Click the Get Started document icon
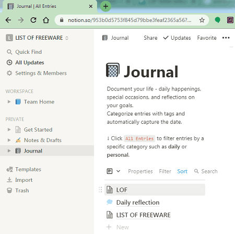The width and height of the screenshot is (235, 234). tap(18, 130)
